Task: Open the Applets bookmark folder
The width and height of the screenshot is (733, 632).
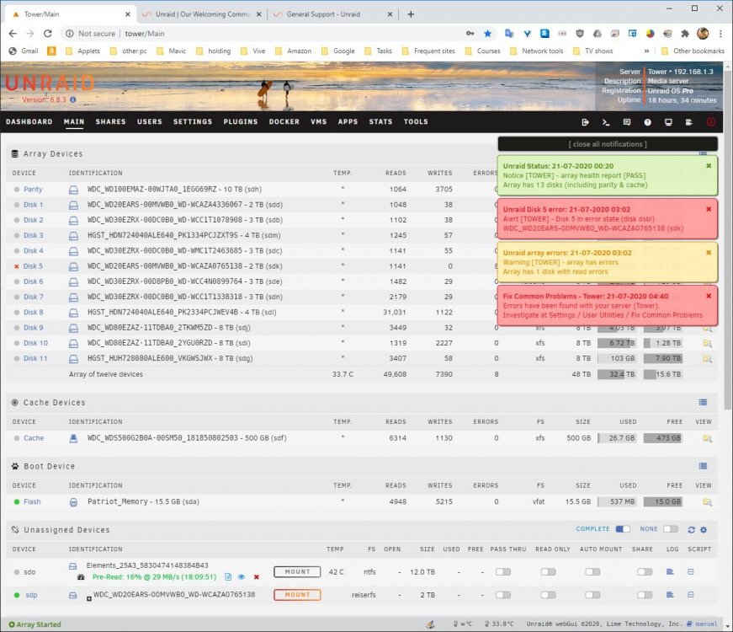Action: (x=82, y=51)
